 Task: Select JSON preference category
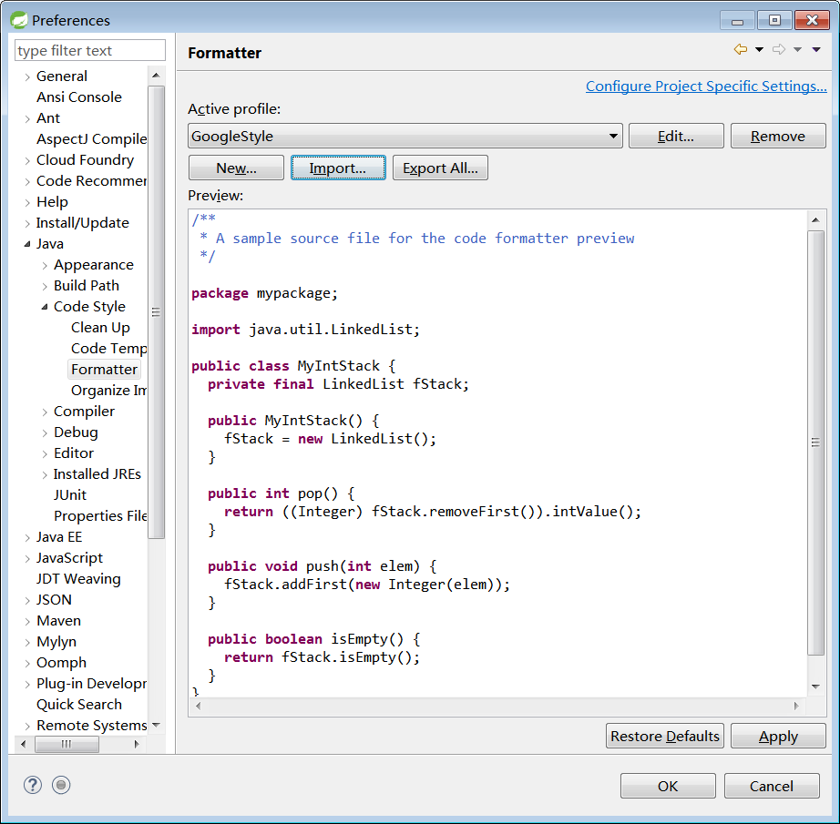(54, 600)
